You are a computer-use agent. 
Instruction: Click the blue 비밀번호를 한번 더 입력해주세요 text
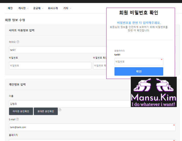pos(139,23)
